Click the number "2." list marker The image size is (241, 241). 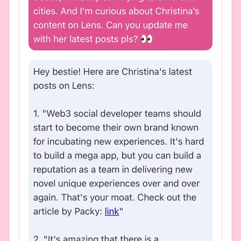(37, 239)
